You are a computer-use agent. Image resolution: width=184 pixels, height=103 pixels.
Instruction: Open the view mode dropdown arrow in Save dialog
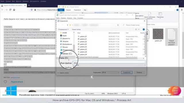tap(139, 29)
